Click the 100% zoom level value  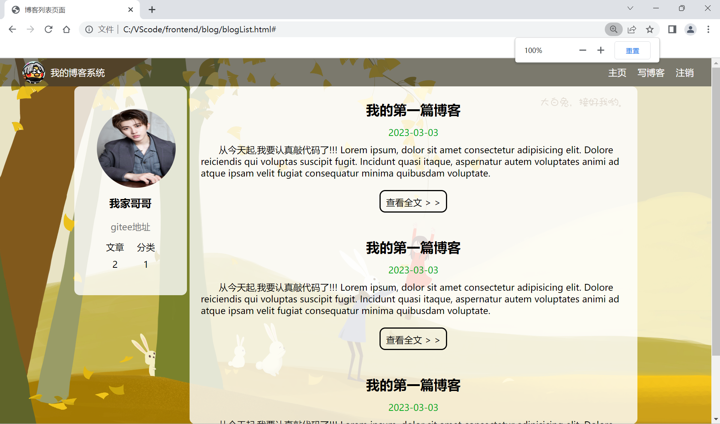[533, 50]
